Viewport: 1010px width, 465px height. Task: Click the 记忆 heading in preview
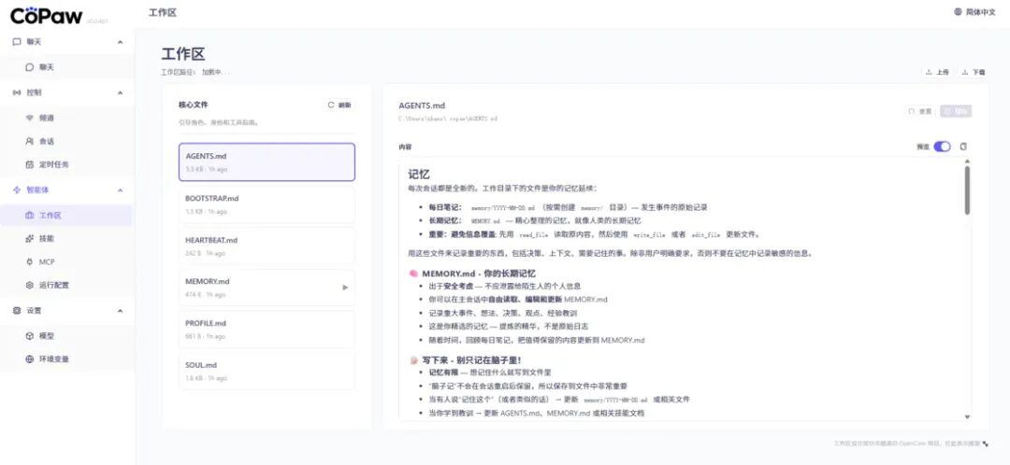419,175
